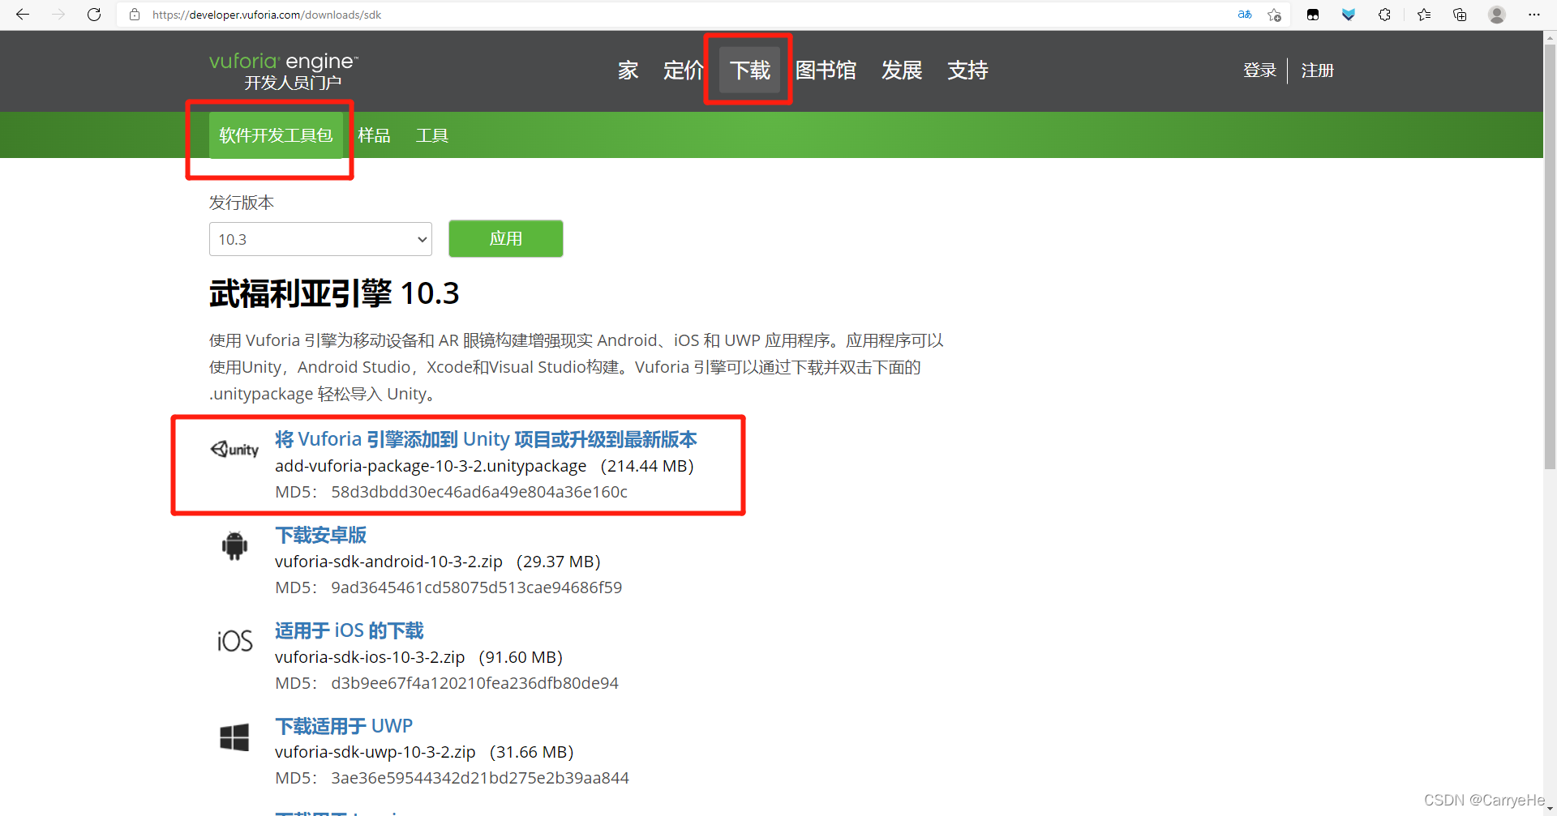Reload the page with the refresh icon
The height and width of the screenshot is (816, 1557).
click(x=94, y=15)
